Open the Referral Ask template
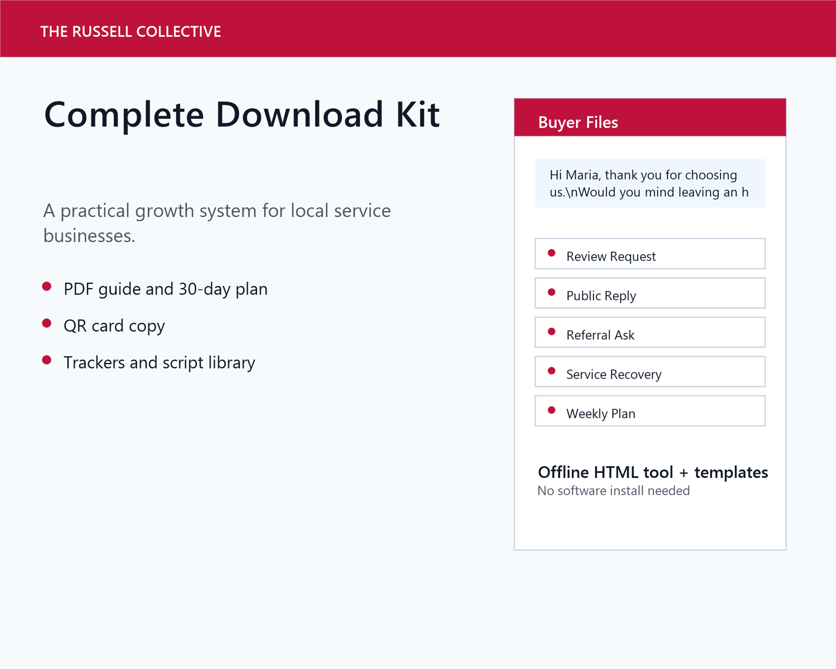 pyautogui.click(x=650, y=332)
